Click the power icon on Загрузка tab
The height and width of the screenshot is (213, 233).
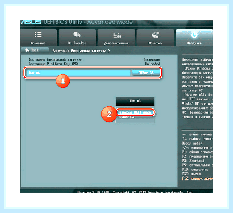[194, 35]
